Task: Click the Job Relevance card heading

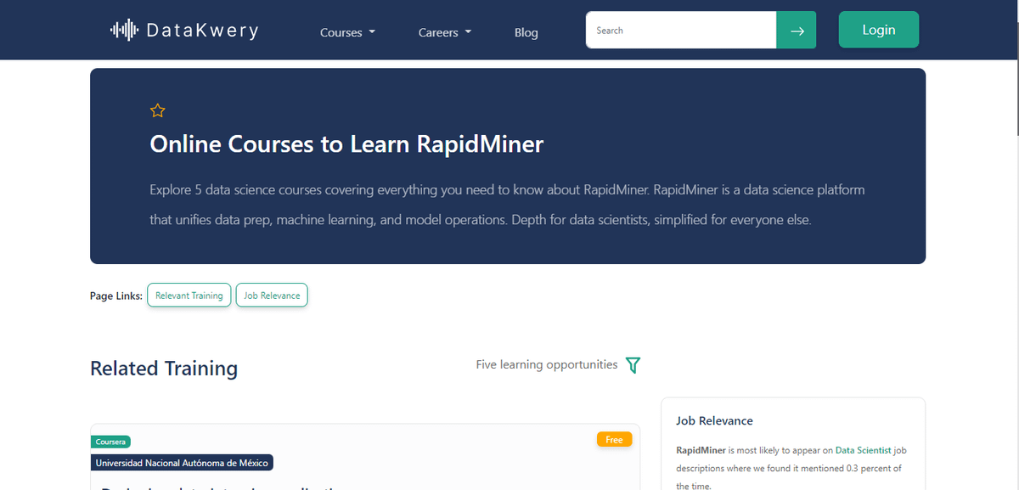Action: (x=714, y=420)
